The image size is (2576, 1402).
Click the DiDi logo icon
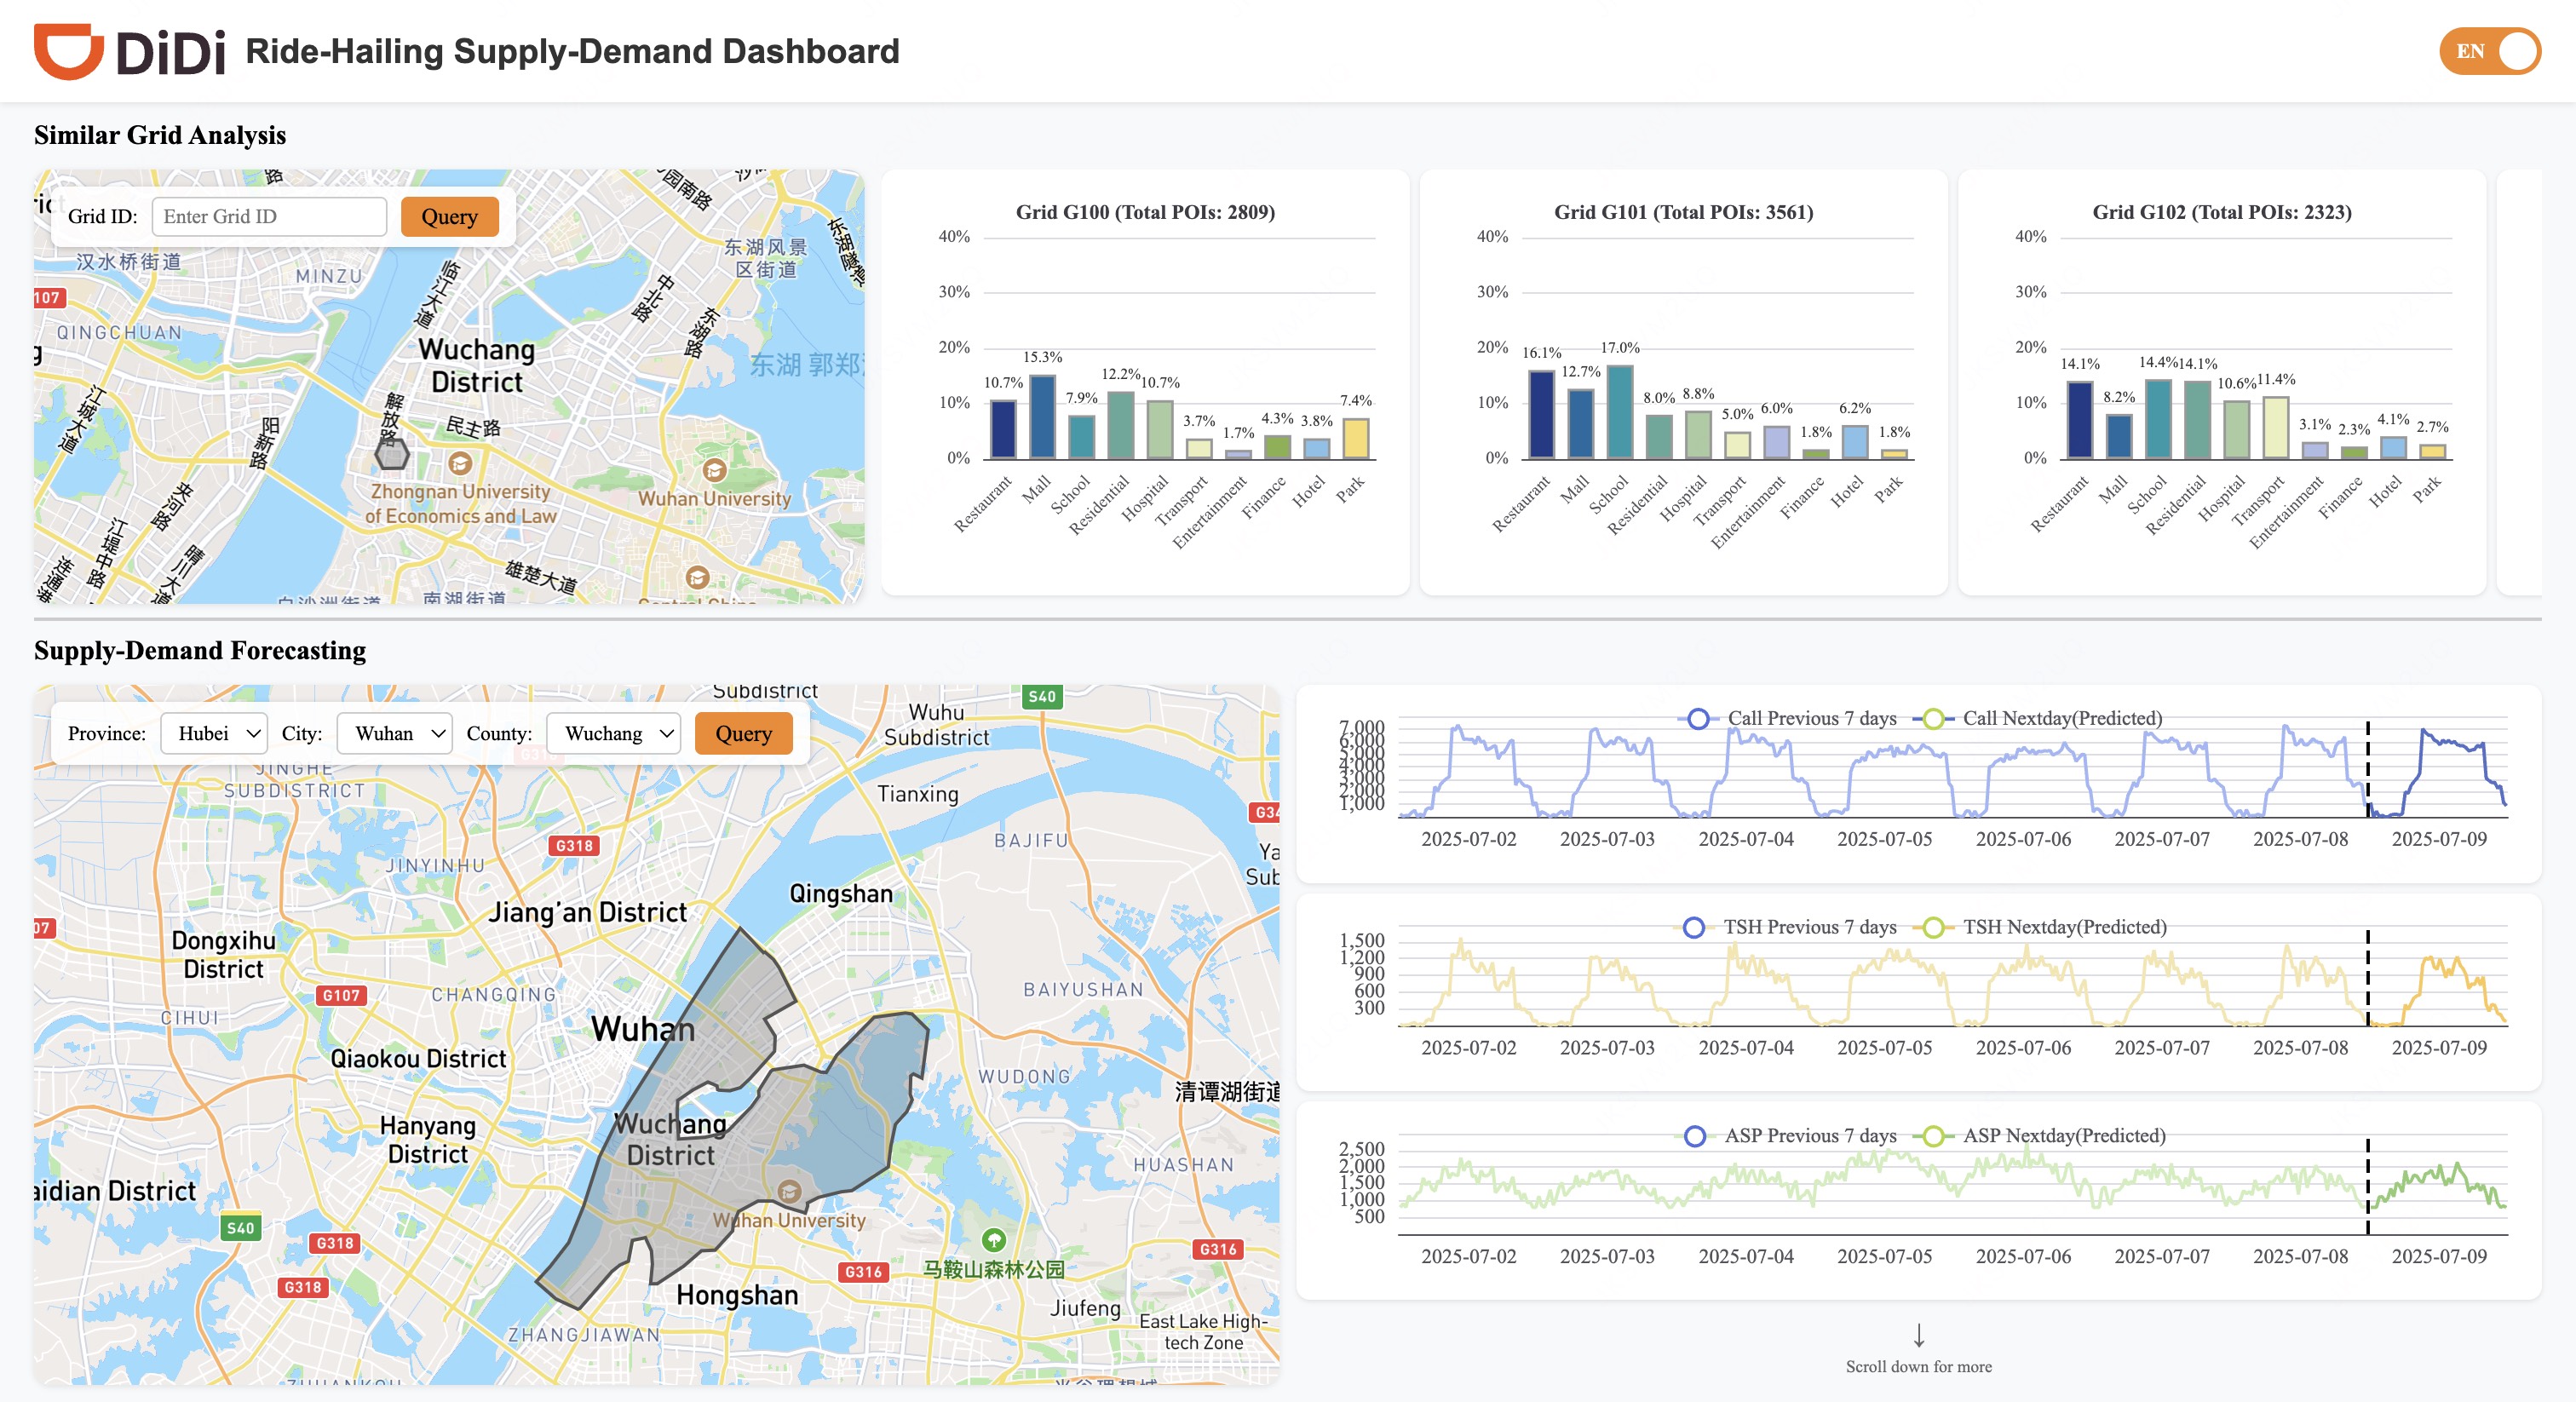click(x=68, y=50)
